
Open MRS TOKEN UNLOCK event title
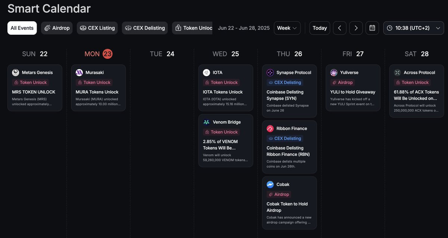pos(34,92)
